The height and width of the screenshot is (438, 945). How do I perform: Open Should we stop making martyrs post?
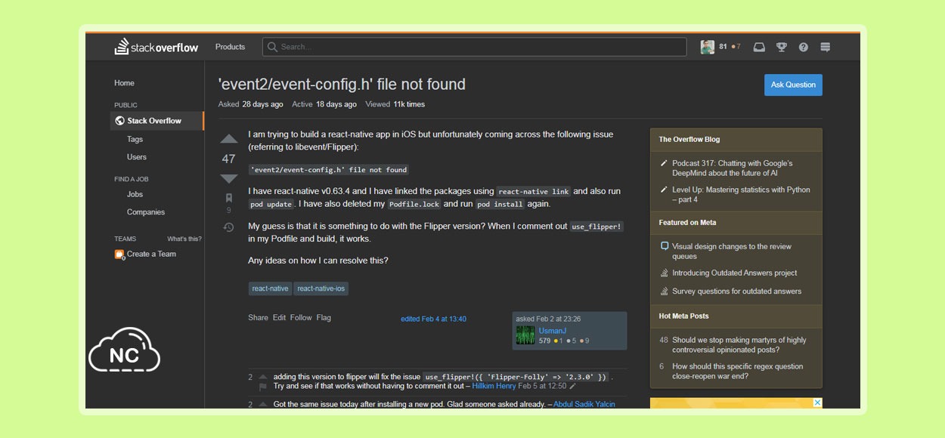(x=739, y=345)
